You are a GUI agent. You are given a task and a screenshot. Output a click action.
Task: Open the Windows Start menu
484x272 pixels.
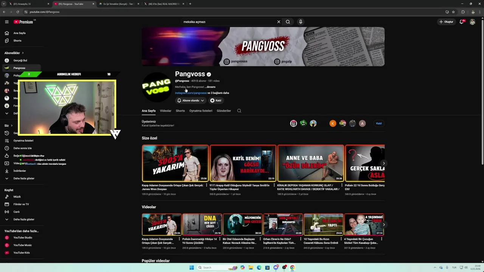point(192,267)
